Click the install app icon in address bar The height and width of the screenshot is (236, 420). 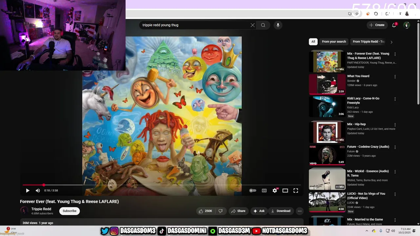[350, 14]
